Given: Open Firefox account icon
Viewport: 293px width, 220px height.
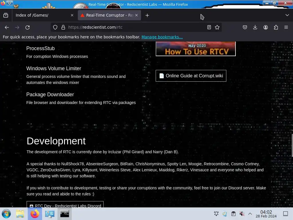Looking at the screenshot, I should pos(266,27).
